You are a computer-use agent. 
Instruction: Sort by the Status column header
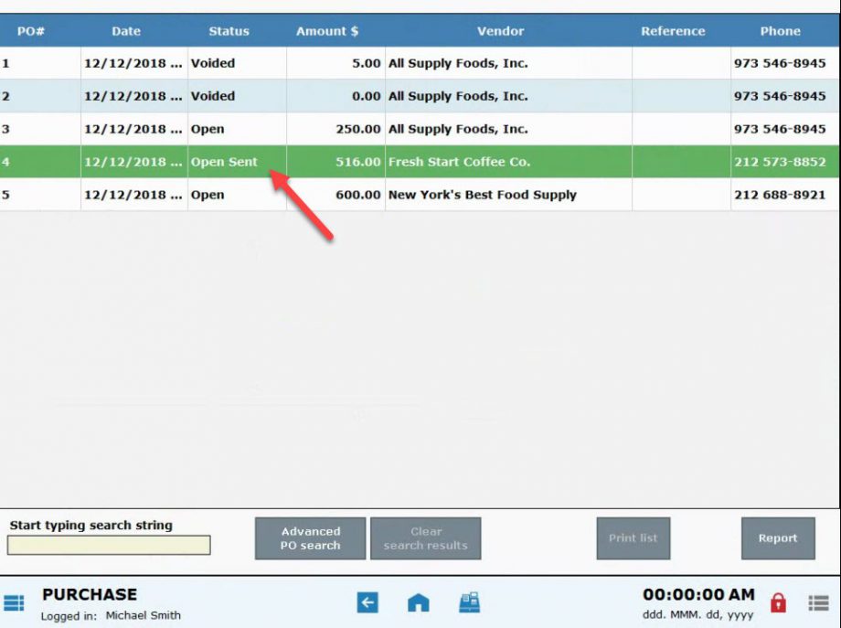click(228, 30)
